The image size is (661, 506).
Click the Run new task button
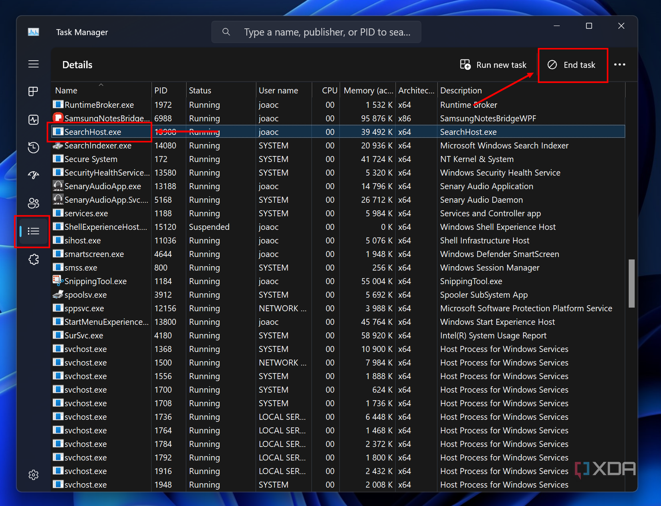(494, 65)
